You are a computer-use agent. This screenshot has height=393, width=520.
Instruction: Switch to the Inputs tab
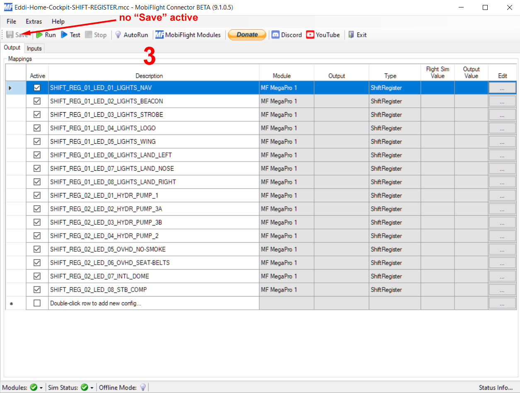pos(34,48)
